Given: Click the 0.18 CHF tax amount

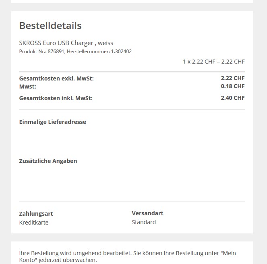Looking at the screenshot, I should click(232, 86).
